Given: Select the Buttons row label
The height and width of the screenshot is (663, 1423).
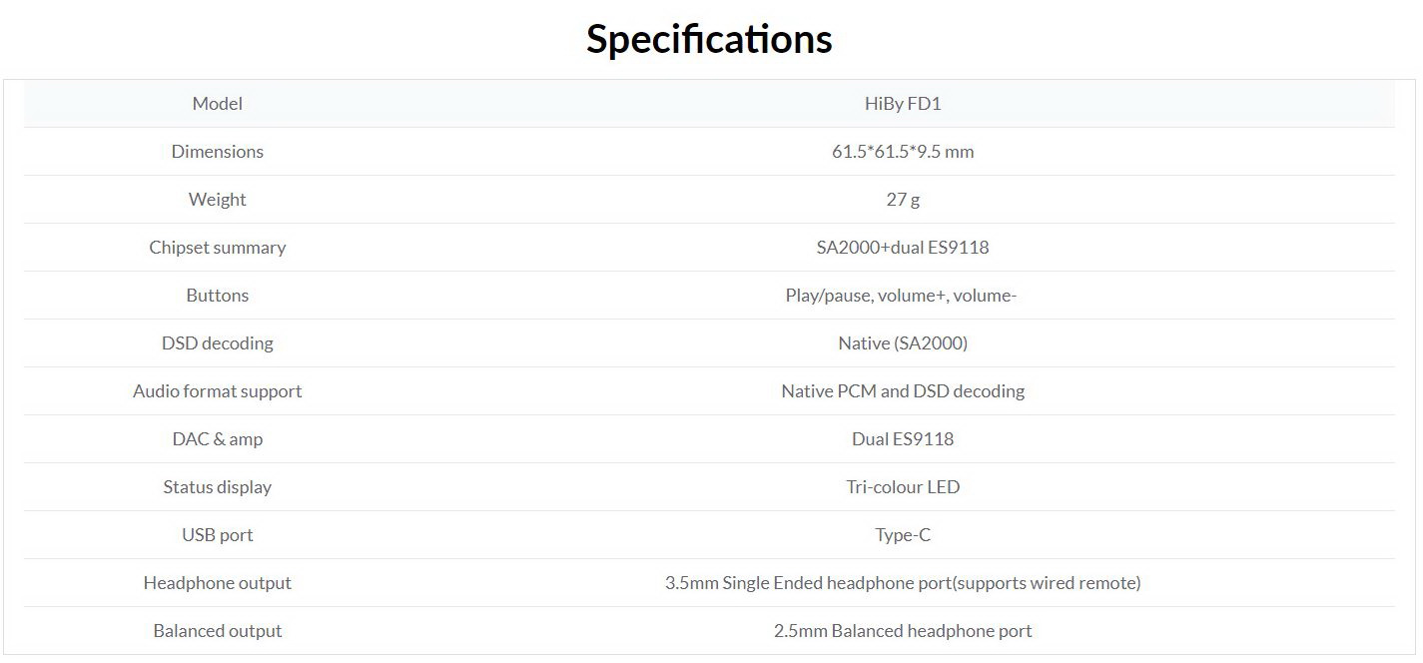Looking at the screenshot, I should [217, 296].
